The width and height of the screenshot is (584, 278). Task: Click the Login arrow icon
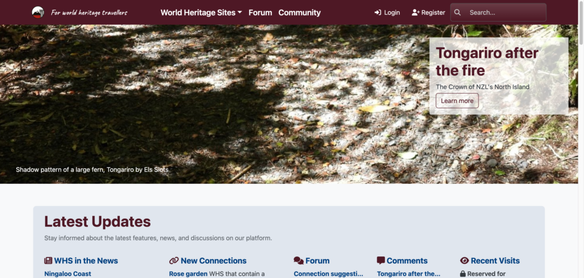pos(378,13)
